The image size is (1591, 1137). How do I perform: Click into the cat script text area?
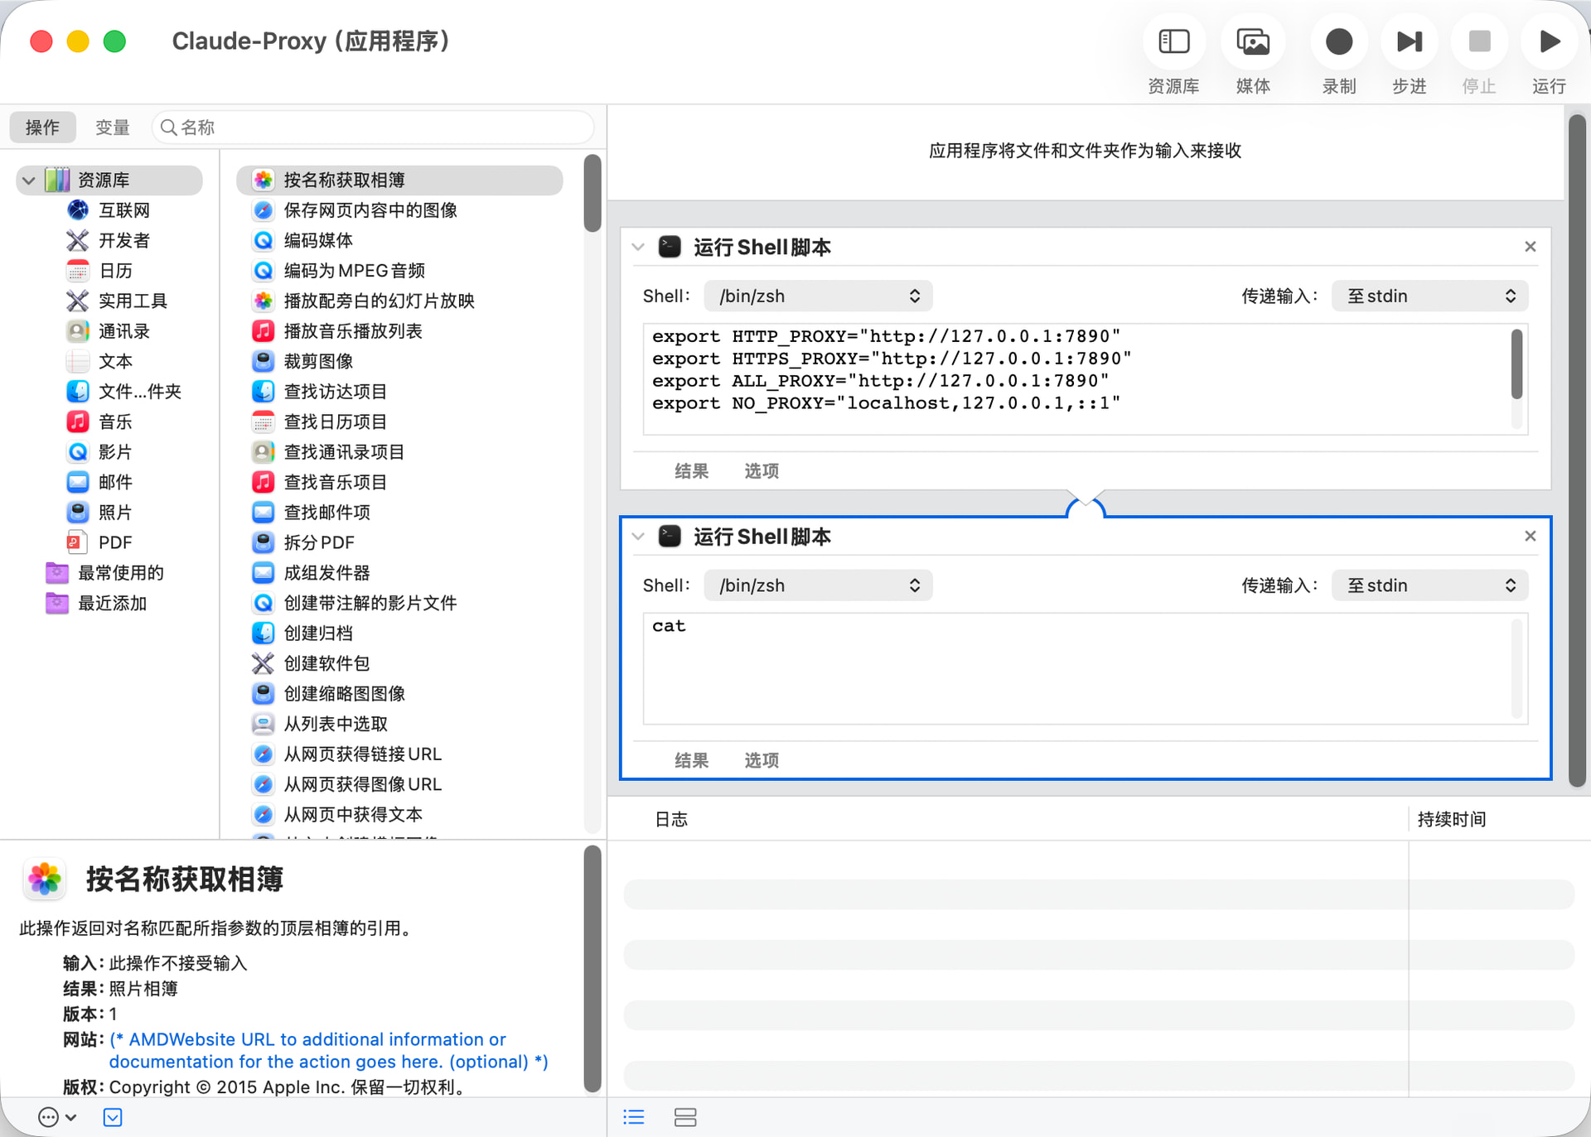click(x=1077, y=668)
